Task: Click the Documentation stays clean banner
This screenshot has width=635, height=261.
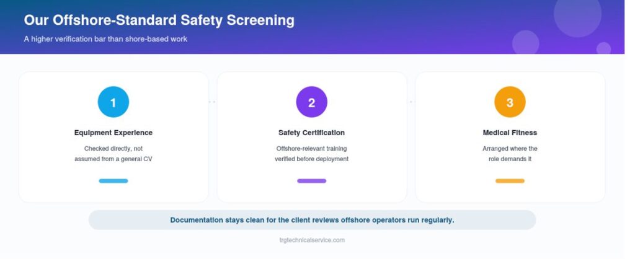Action: (312, 220)
